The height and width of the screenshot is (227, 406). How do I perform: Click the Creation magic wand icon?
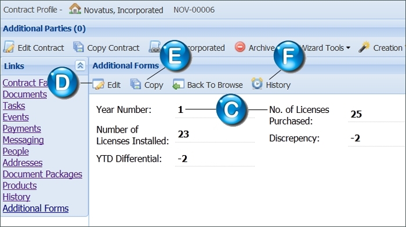364,47
